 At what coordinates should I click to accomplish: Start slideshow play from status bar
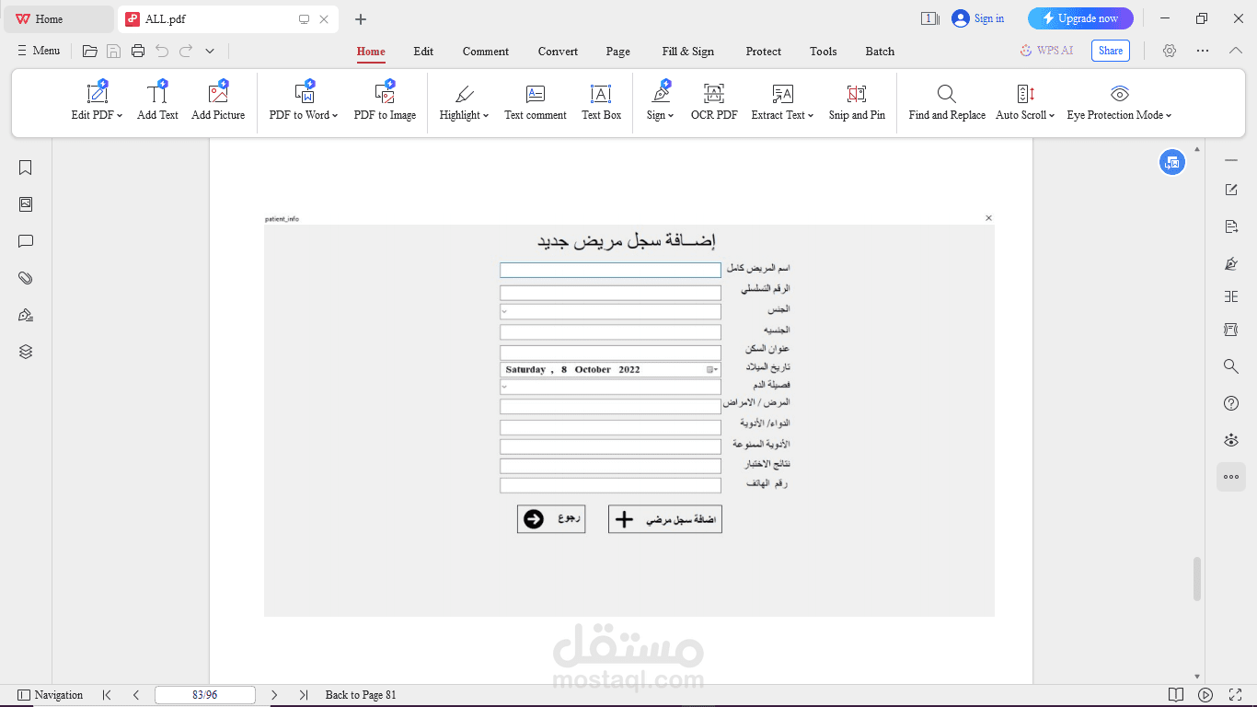[x=1205, y=695]
